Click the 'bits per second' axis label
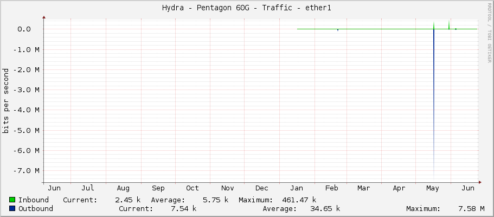494x217 pixels. point(5,101)
